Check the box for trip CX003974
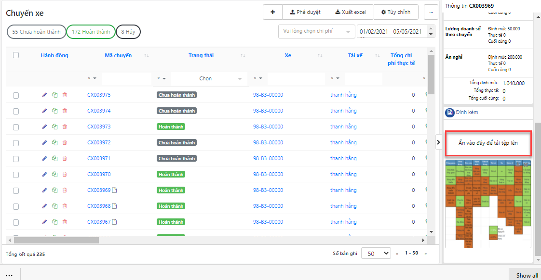 point(16,111)
